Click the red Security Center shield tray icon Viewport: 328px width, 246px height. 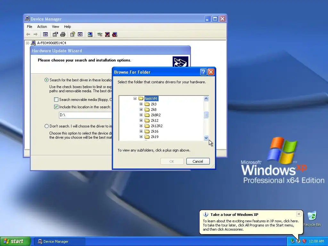tap(304, 241)
